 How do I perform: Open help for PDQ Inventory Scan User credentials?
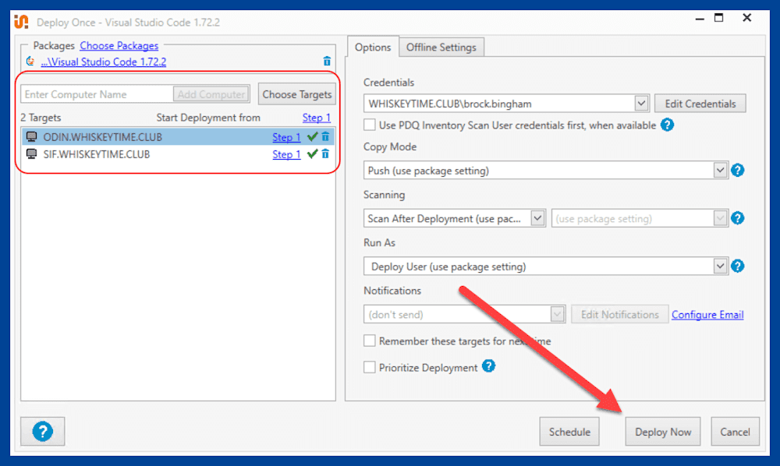point(667,125)
